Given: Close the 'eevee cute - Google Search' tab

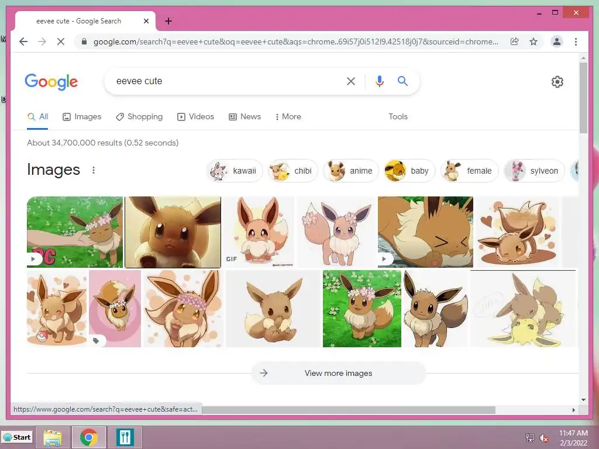Looking at the screenshot, I should point(146,21).
